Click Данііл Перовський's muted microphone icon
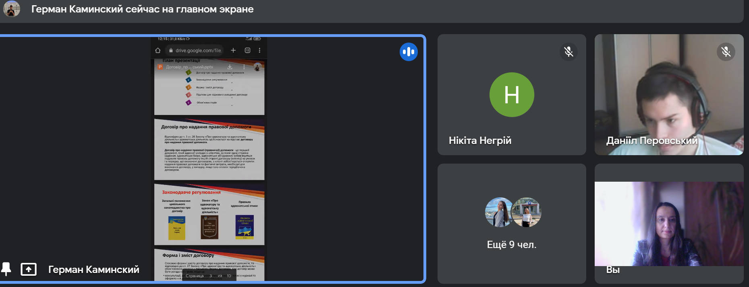Image resolution: width=749 pixels, height=287 pixels. tap(726, 52)
